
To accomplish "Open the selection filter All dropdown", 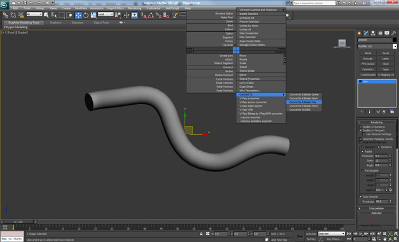I will pos(34,14).
